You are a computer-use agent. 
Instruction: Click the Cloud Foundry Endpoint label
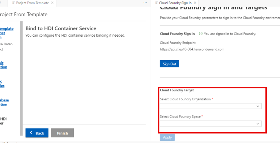click(x=178, y=43)
